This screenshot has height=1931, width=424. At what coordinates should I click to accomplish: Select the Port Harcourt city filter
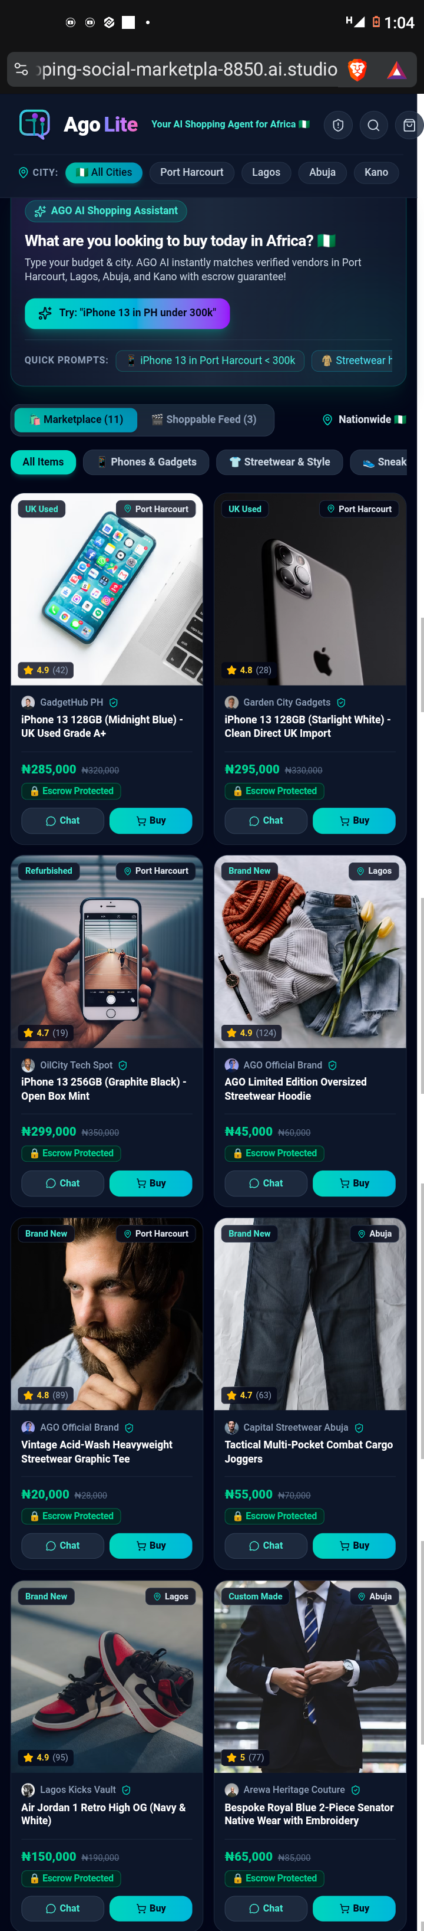pyautogui.click(x=191, y=172)
